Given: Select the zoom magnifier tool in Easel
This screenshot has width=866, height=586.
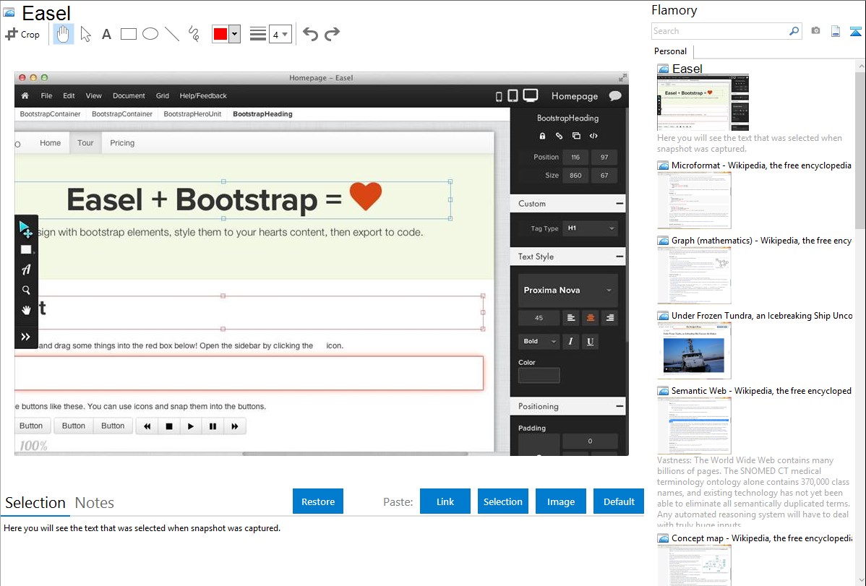Looking at the screenshot, I should pyautogui.click(x=26, y=290).
